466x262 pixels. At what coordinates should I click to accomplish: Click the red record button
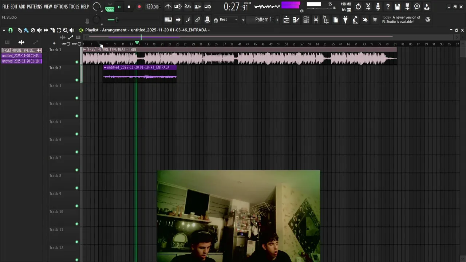click(139, 7)
